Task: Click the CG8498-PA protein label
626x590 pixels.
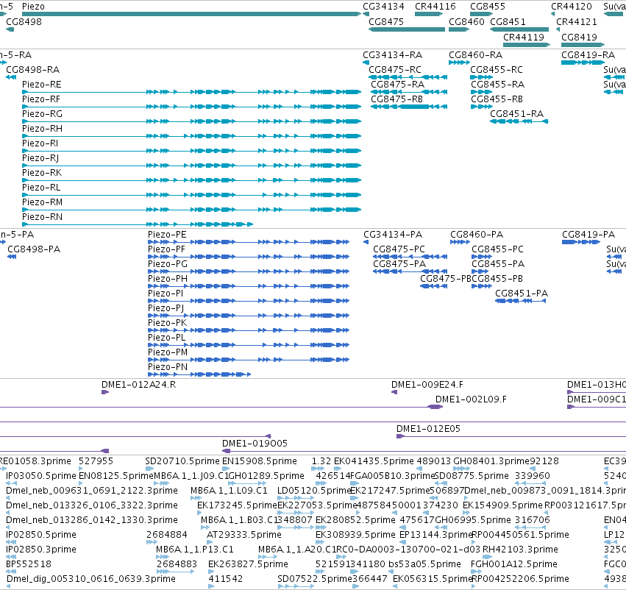Action: [x=34, y=249]
